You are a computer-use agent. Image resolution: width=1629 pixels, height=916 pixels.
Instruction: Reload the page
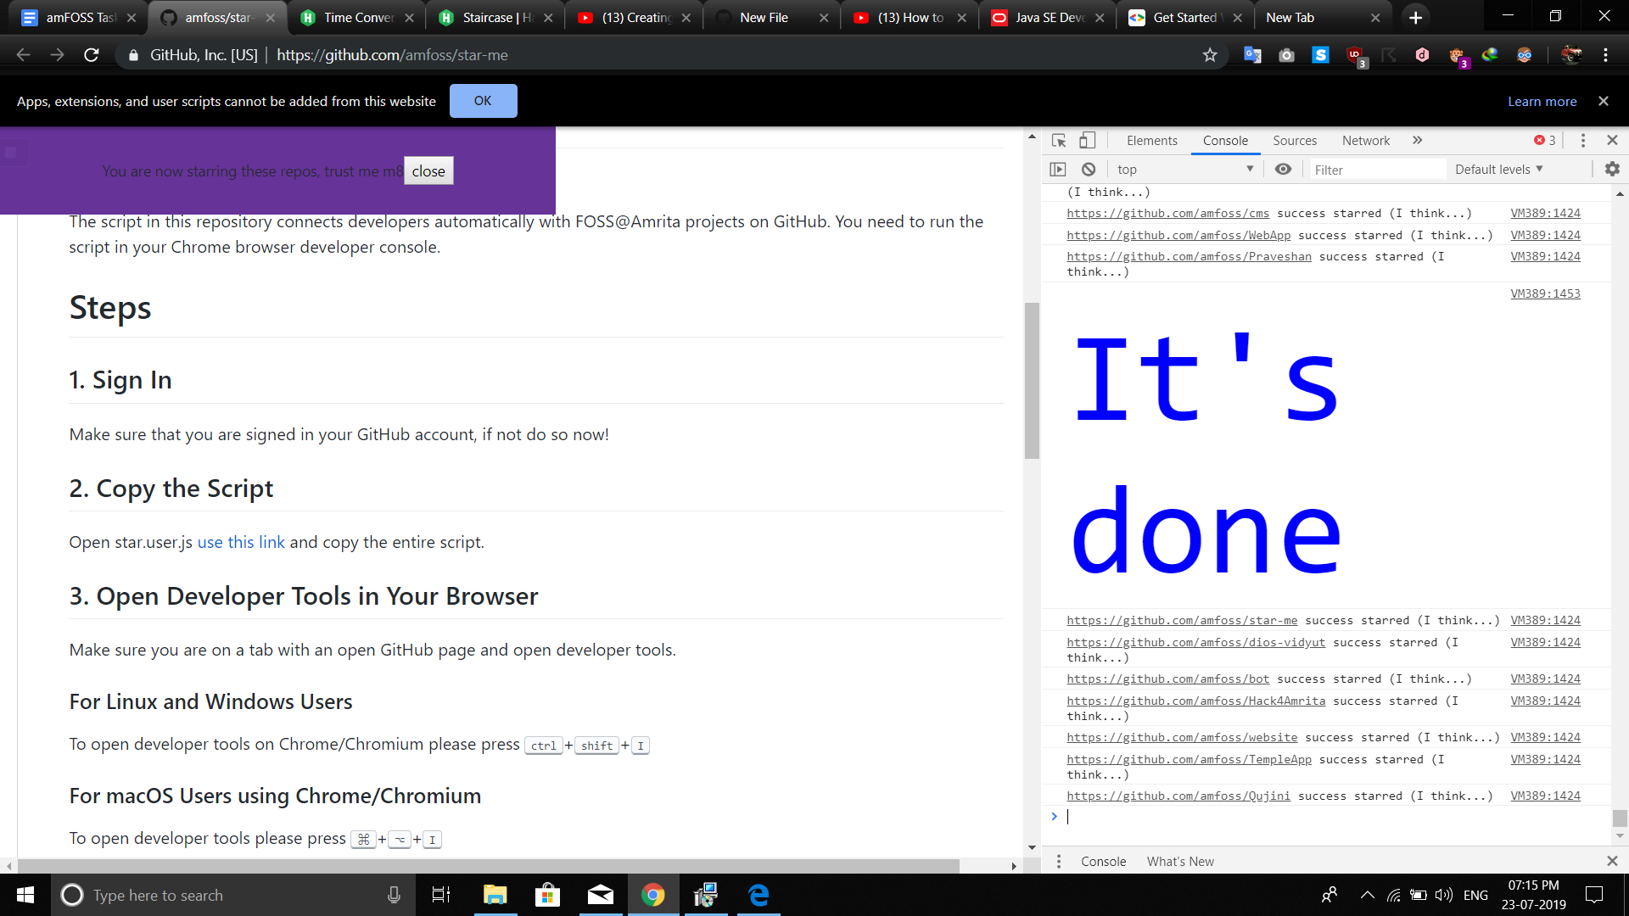pyautogui.click(x=92, y=55)
